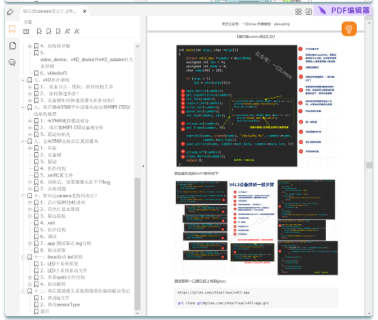This screenshot has width=378, height=320.
Task: Select the 瑞芯微camera笔记汇总 document tab
Action: (50, 11)
